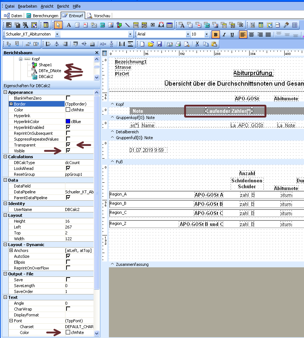
Task: Pick the System Variable component tool
Action: point(94,25)
